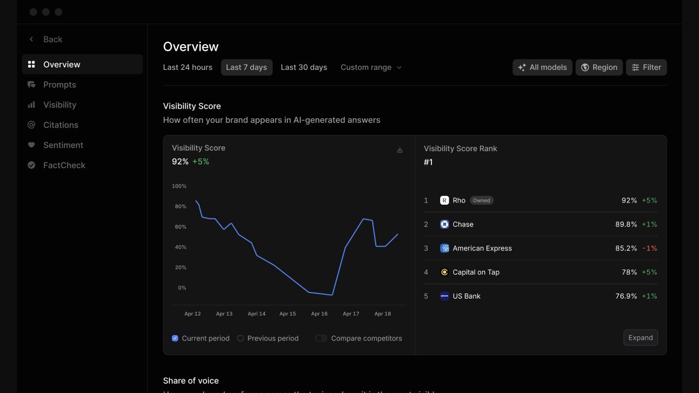This screenshot has width=699, height=393.
Task: Click the Visibility bar chart icon
Action: coord(32,105)
